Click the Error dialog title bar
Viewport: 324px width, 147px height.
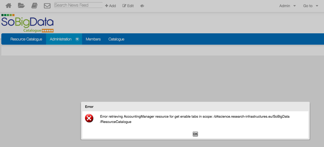(195, 107)
